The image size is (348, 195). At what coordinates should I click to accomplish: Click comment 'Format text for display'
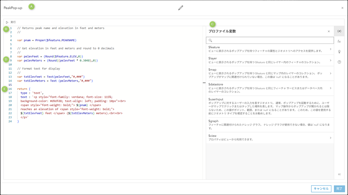tap(38, 69)
